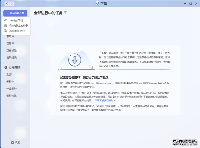The height and width of the screenshot is (148, 200).
Task: Click the checkmark icon beside 已完成的
Action: click(6, 67)
